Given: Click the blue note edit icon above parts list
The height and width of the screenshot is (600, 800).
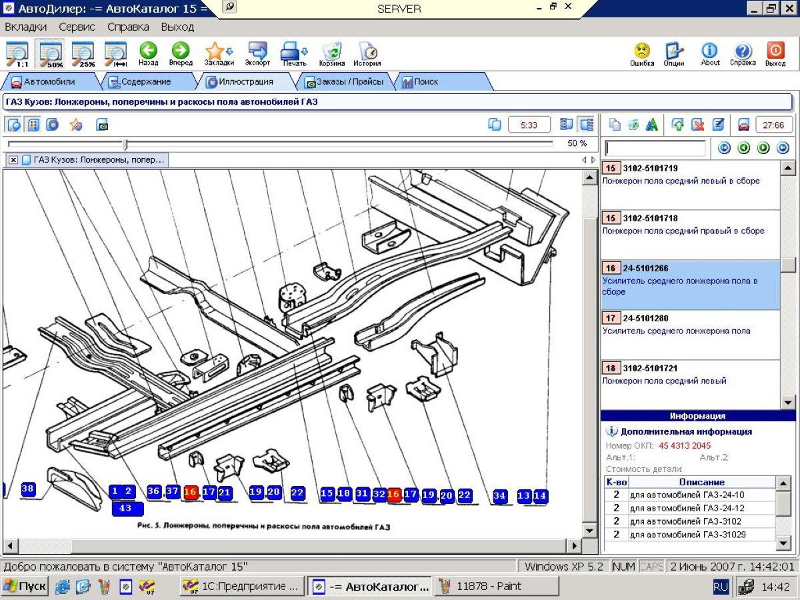Looking at the screenshot, I should click(x=718, y=125).
